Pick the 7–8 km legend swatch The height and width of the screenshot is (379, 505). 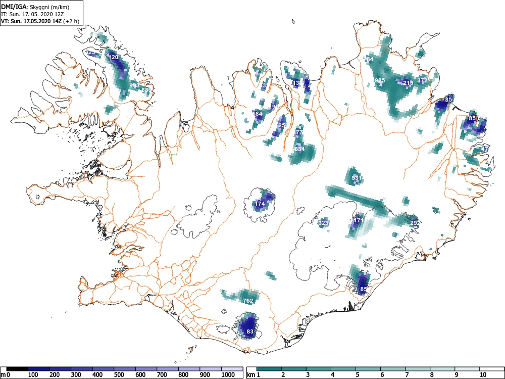coord(418,369)
